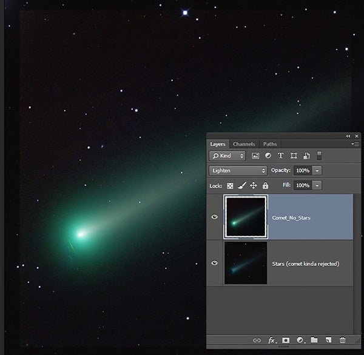This screenshot has height=355, width=364.
Task: Lock position move icon
Action: [253, 185]
